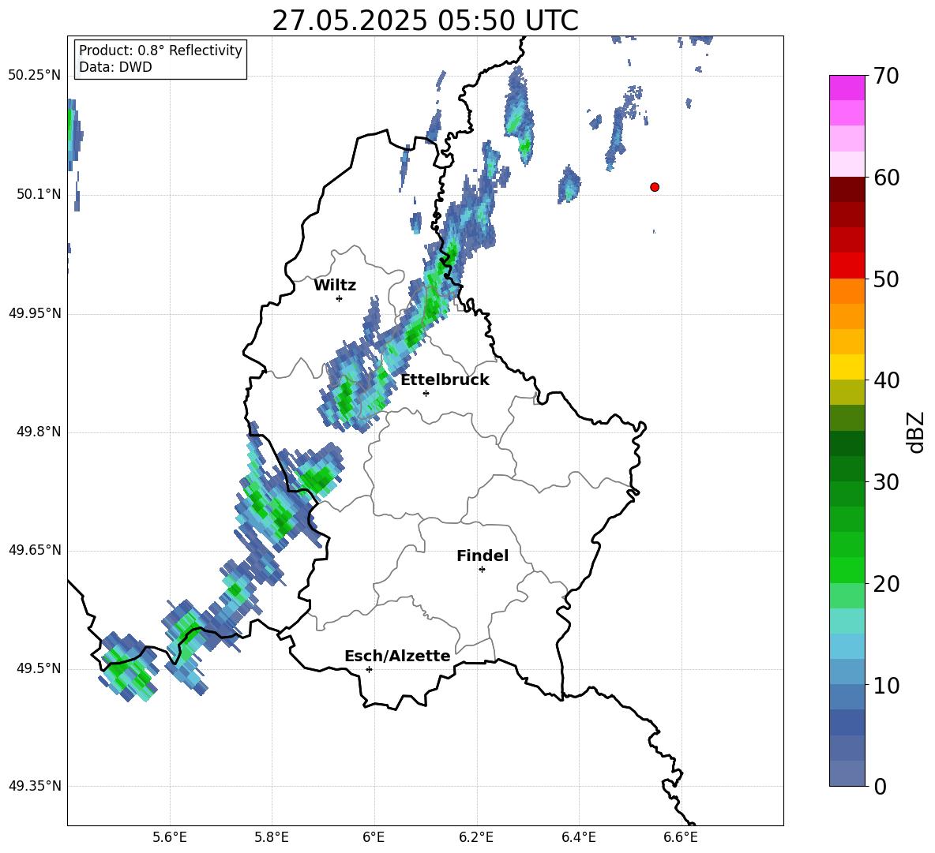Click the Findel station cross marker

(x=482, y=570)
